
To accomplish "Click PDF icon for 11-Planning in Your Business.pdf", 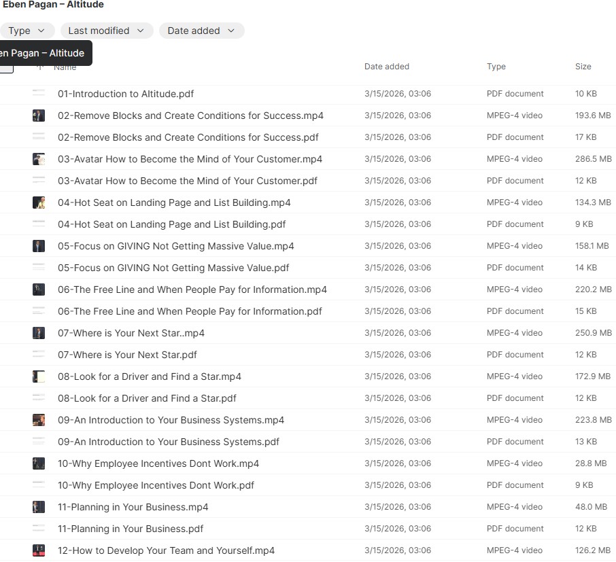I will [39, 529].
